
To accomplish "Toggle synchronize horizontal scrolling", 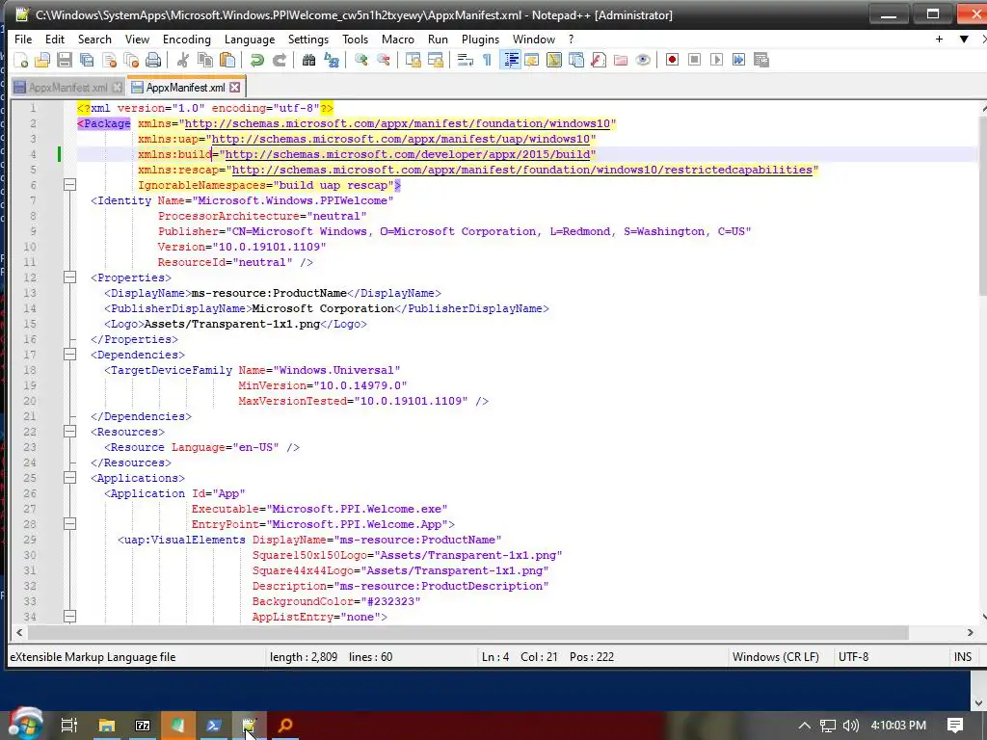I will 436,60.
